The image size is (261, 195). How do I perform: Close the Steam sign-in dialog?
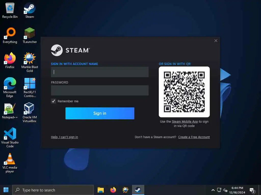(x=216, y=41)
